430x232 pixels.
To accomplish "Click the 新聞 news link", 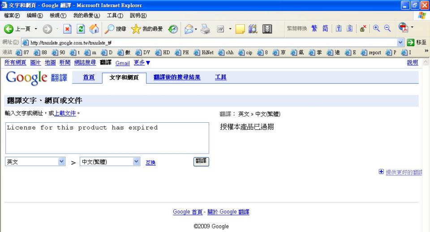I will (65, 63).
